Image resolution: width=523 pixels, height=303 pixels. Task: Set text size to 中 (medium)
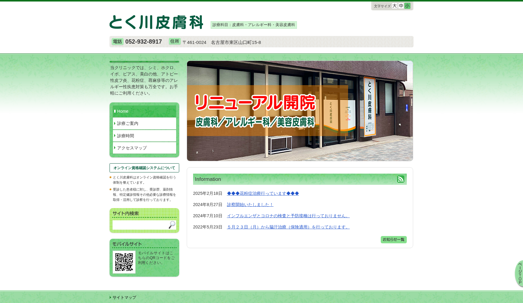coord(401,6)
